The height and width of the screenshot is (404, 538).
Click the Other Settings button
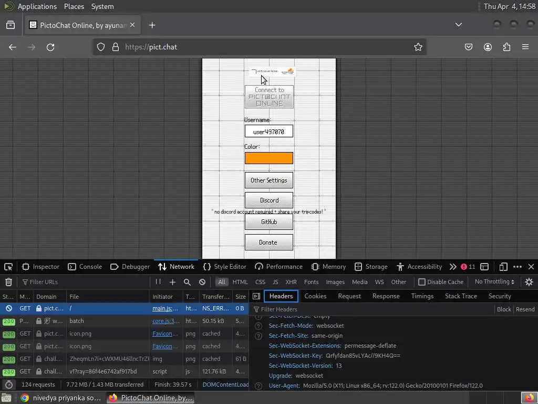(269, 180)
